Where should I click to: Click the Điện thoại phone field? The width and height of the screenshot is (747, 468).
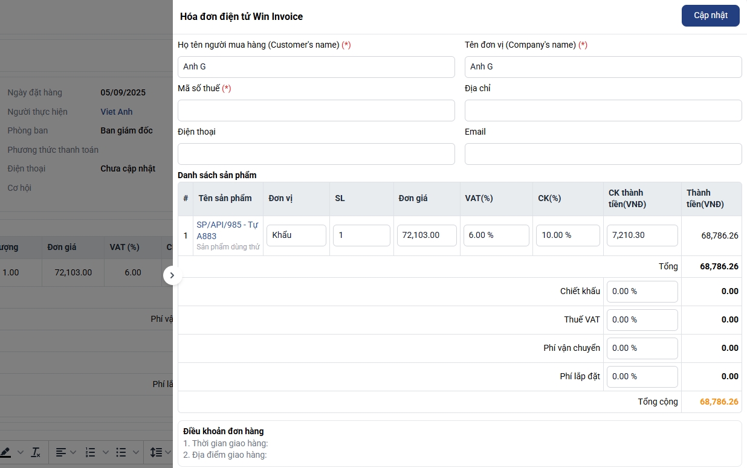pos(316,154)
